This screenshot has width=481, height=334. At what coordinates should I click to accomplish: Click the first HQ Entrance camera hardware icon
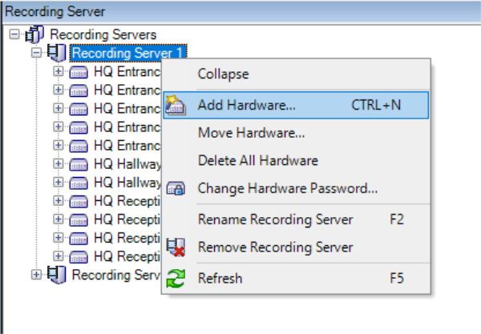79,71
